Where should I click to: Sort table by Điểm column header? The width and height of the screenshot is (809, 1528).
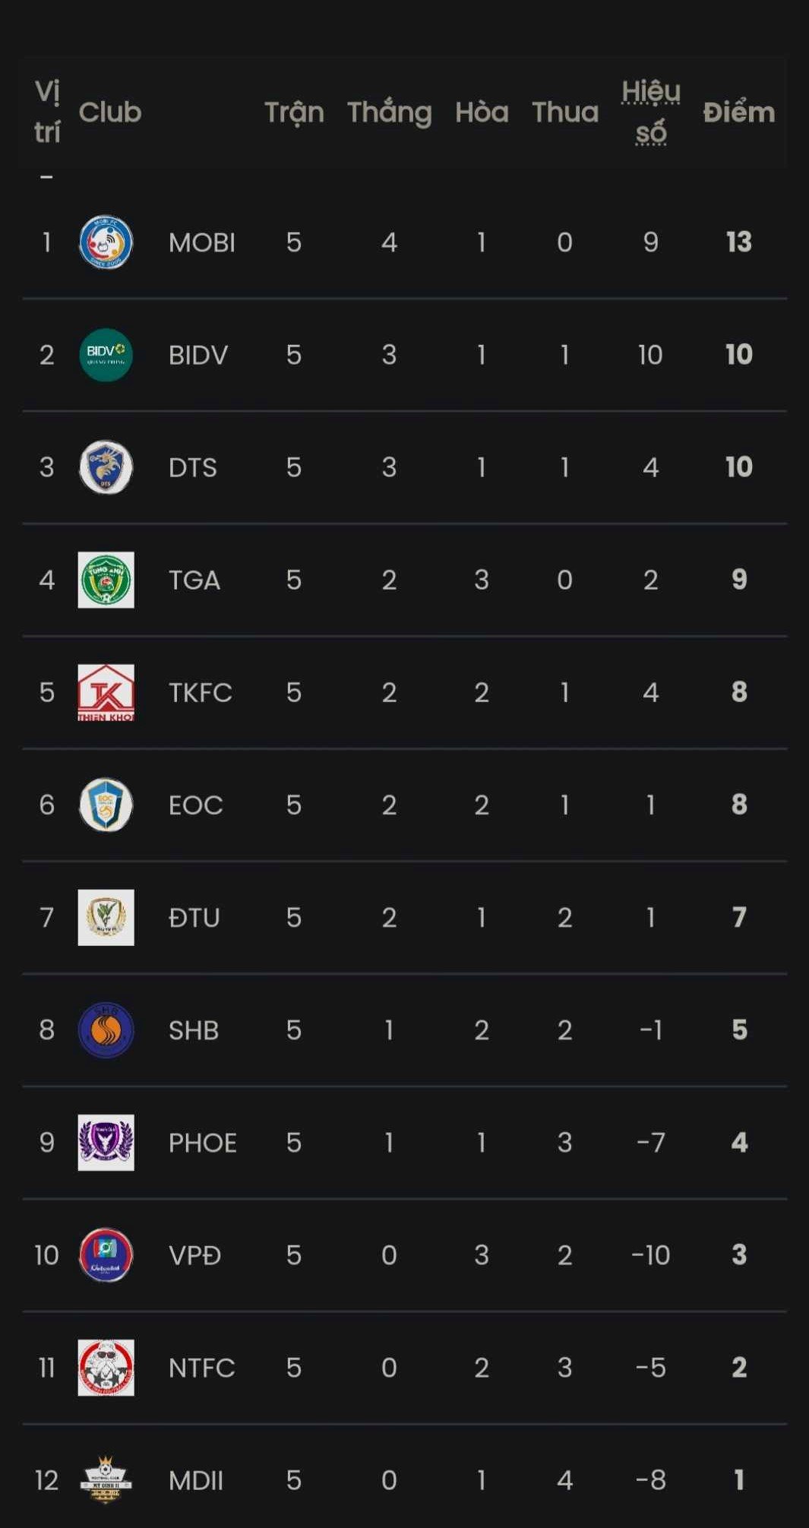738,112
